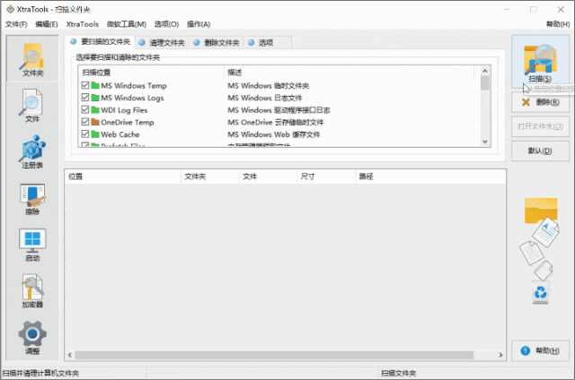
Task: Click the 扫描文件夹 status bar entry
Action: pos(398,374)
